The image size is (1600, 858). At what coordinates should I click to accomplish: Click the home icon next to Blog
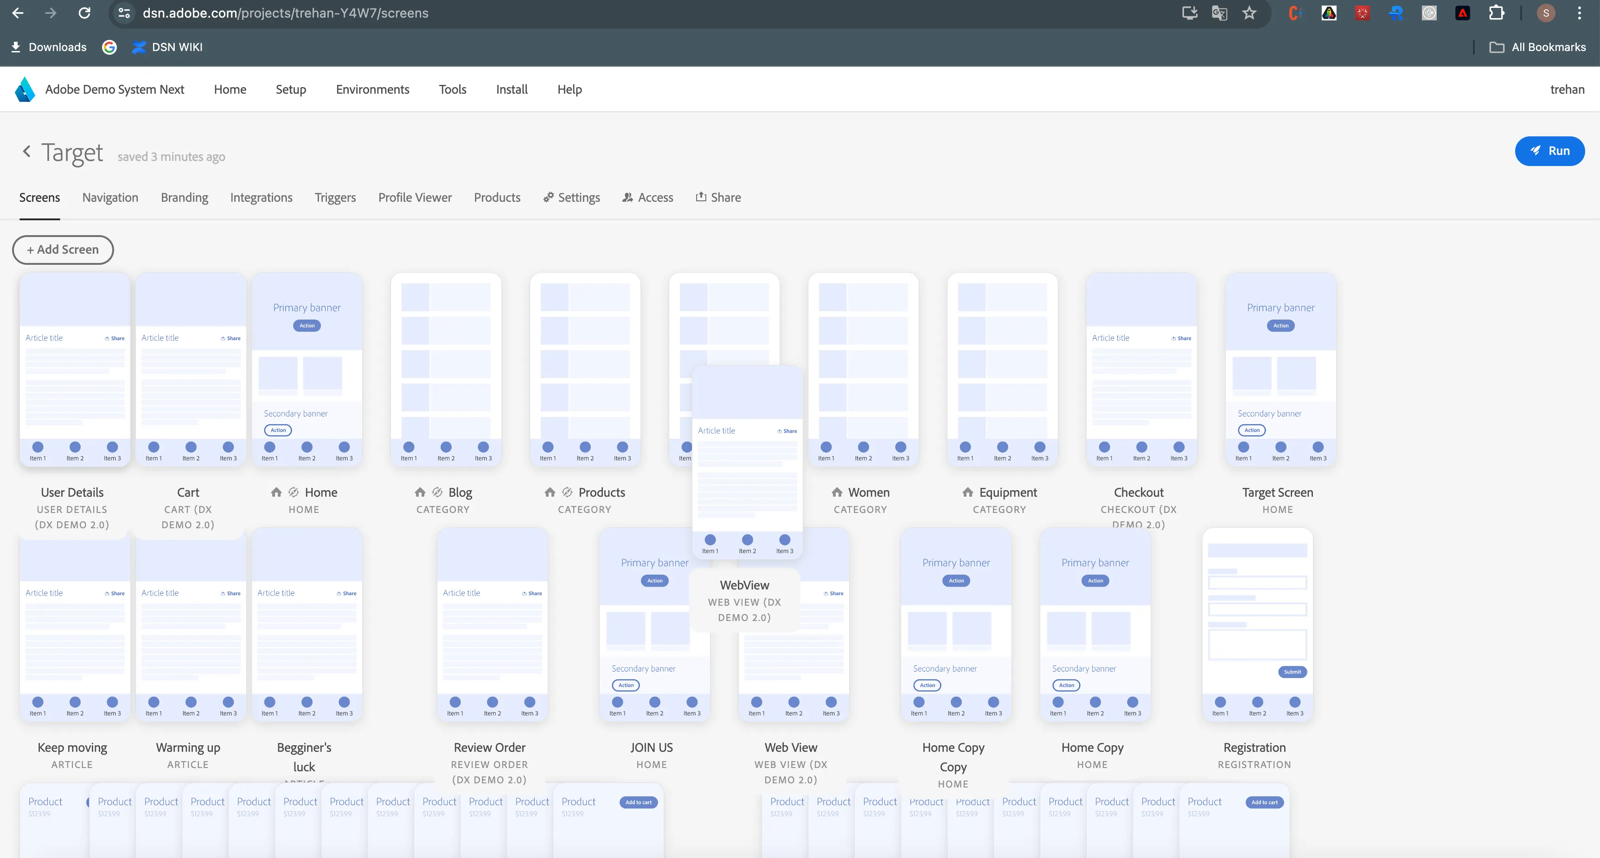(421, 492)
